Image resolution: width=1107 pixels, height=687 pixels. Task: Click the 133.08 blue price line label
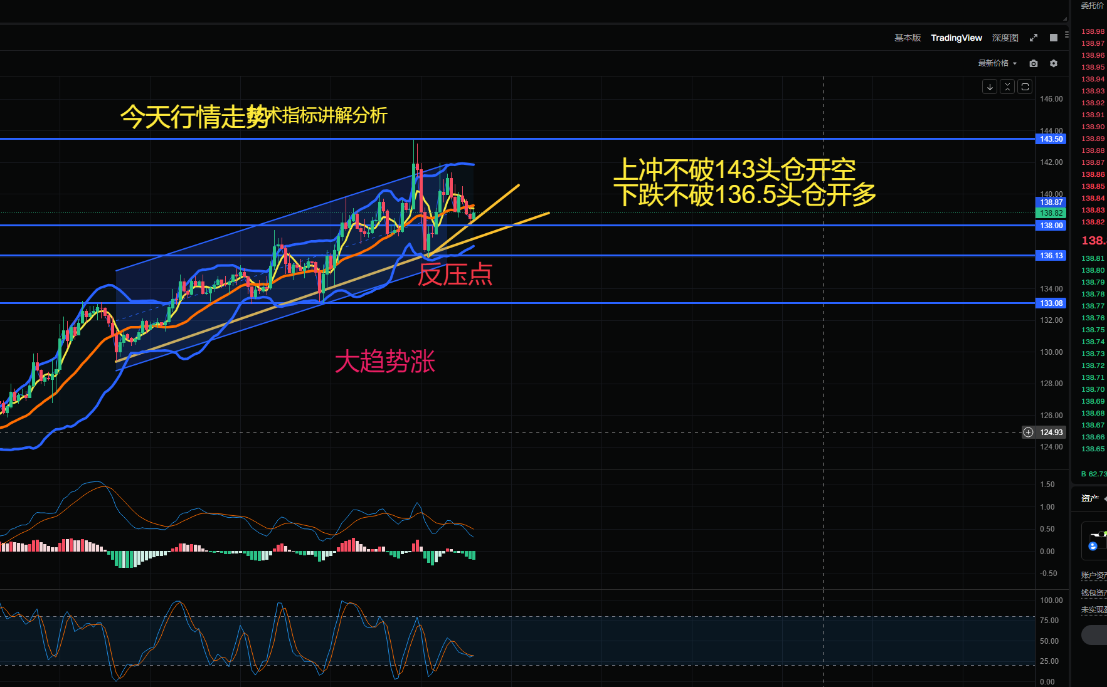pyautogui.click(x=1051, y=303)
